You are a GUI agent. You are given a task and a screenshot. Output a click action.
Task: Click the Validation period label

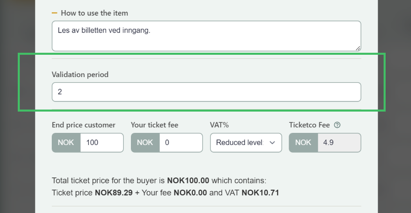[x=80, y=75]
